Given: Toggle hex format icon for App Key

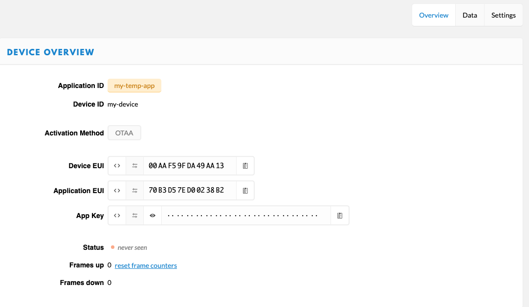Looking at the screenshot, I should (x=117, y=215).
